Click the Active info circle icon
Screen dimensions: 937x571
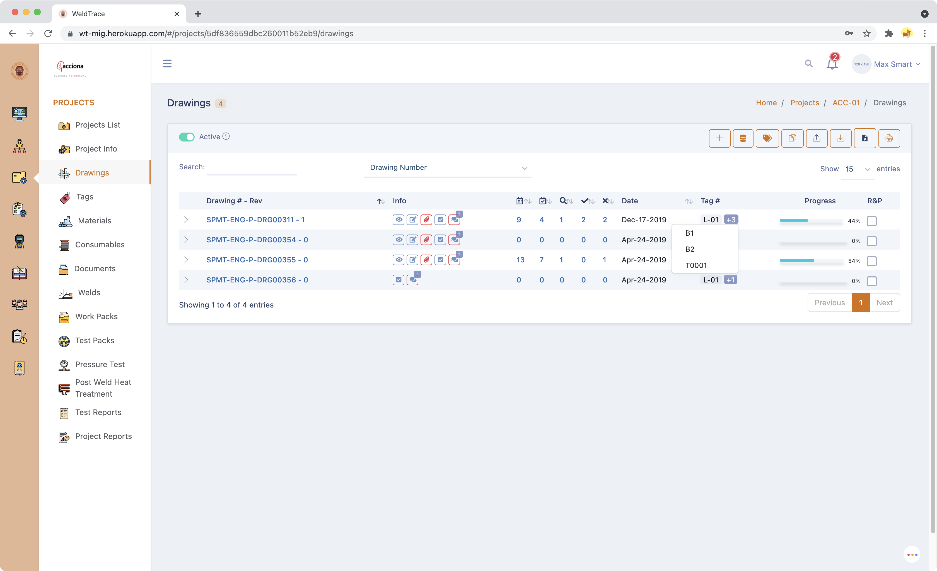[x=226, y=136]
